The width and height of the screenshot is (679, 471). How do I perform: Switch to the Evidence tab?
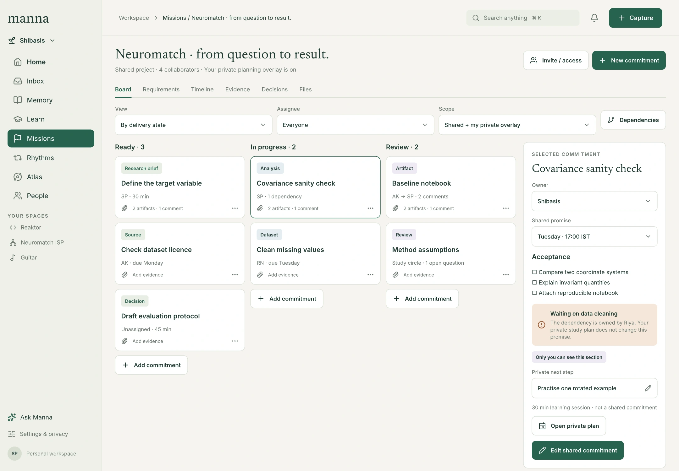[237, 89]
